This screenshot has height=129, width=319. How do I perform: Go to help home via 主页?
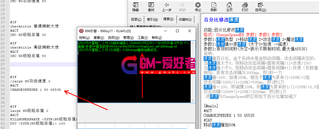click(x=229, y=7)
